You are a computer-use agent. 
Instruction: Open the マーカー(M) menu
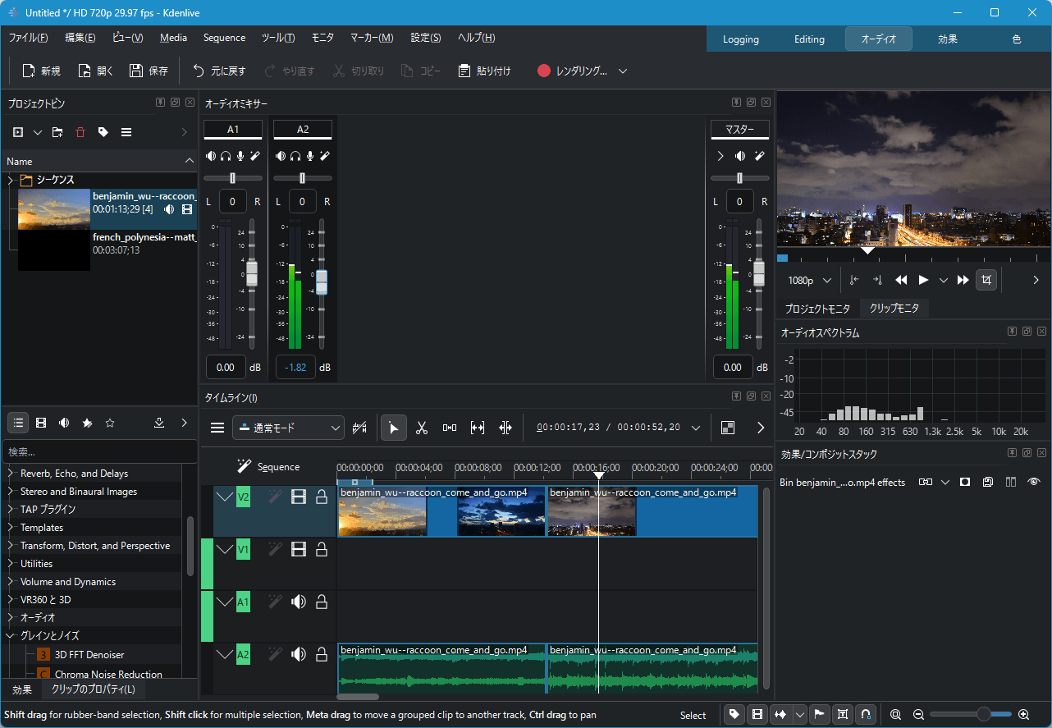pyautogui.click(x=372, y=38)
